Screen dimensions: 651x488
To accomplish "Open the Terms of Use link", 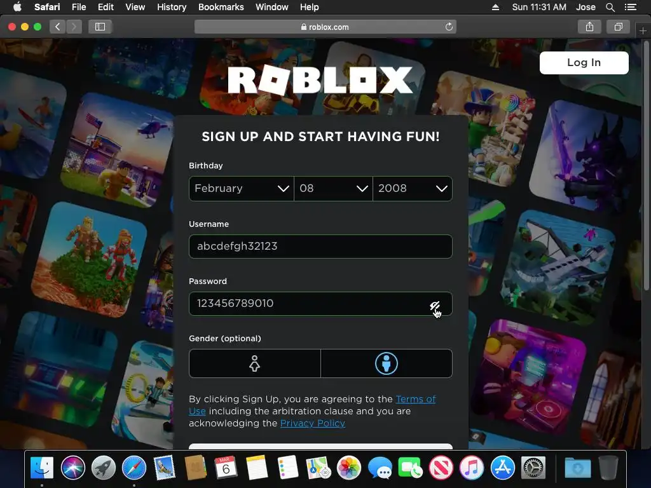I will (416, 399).
